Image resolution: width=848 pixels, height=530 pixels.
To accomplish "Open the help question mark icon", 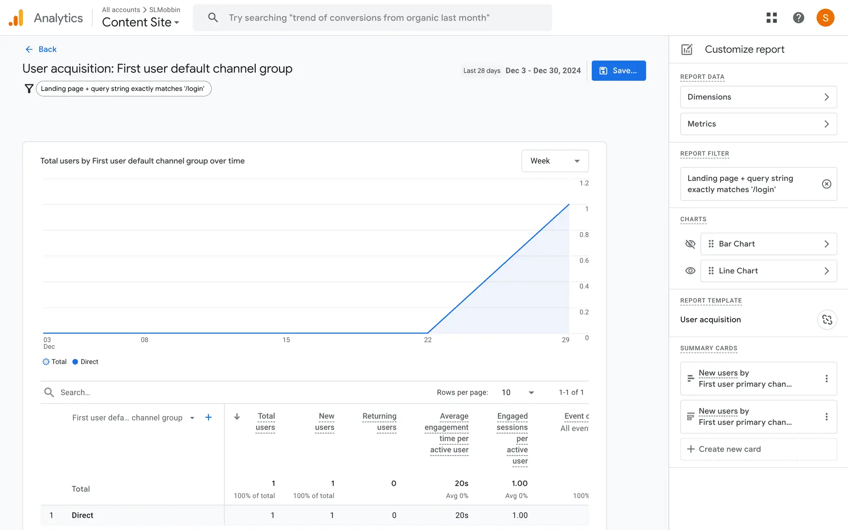I will 798,18.
